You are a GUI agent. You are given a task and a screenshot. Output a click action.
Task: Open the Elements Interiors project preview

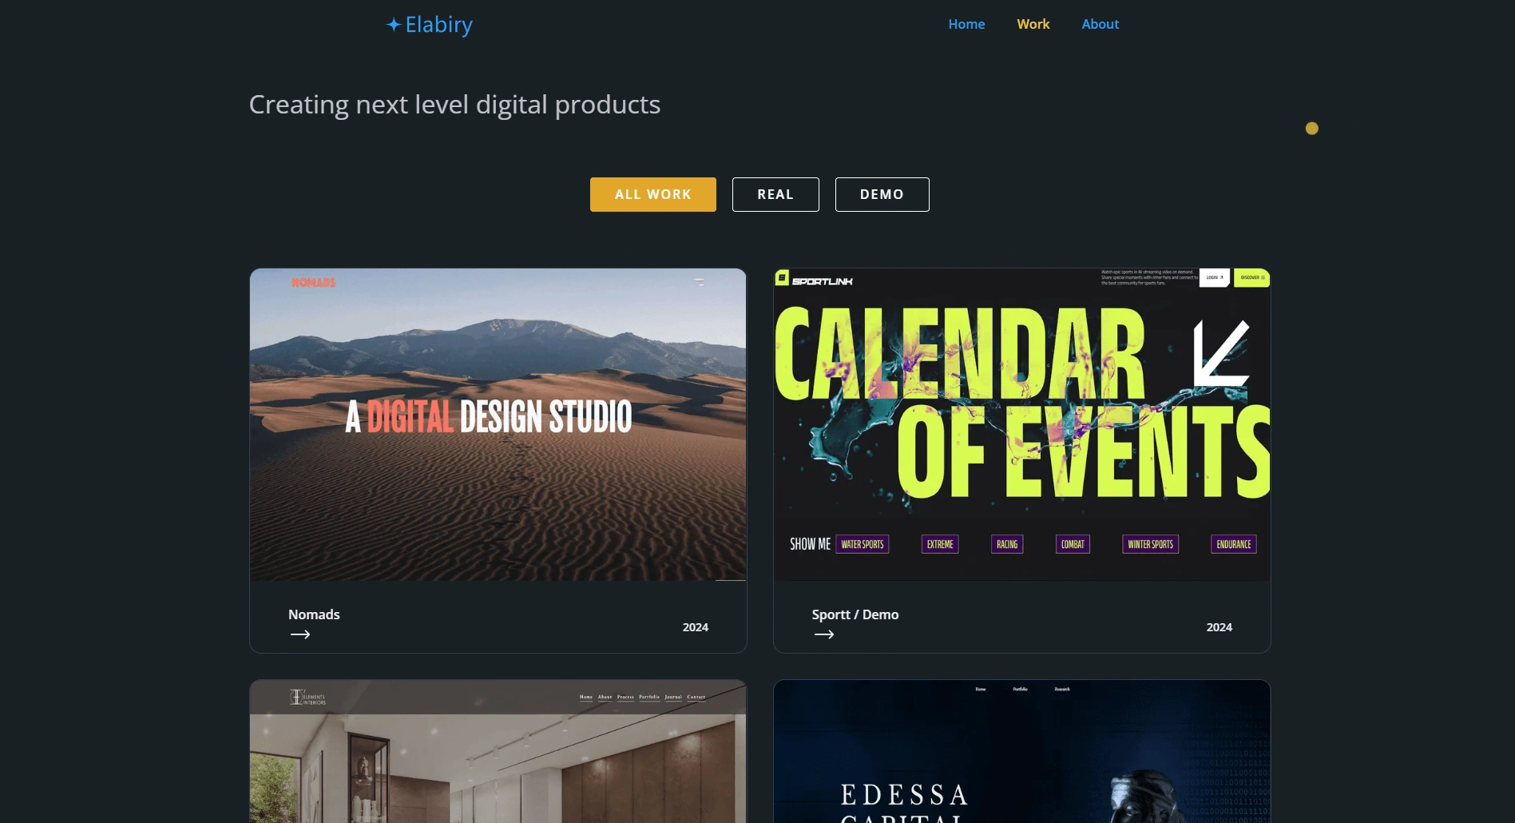pos(498,751)
